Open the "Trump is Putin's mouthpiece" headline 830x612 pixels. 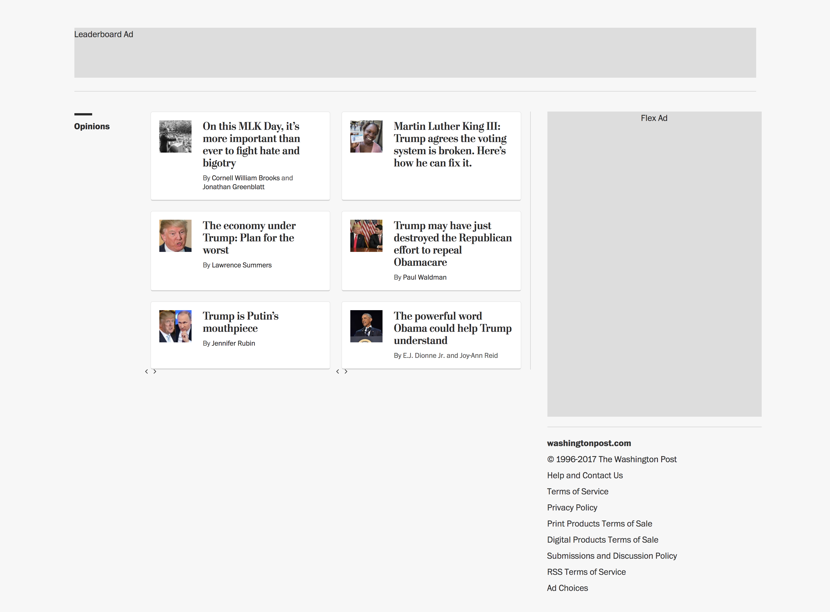[x=240, y=322]
